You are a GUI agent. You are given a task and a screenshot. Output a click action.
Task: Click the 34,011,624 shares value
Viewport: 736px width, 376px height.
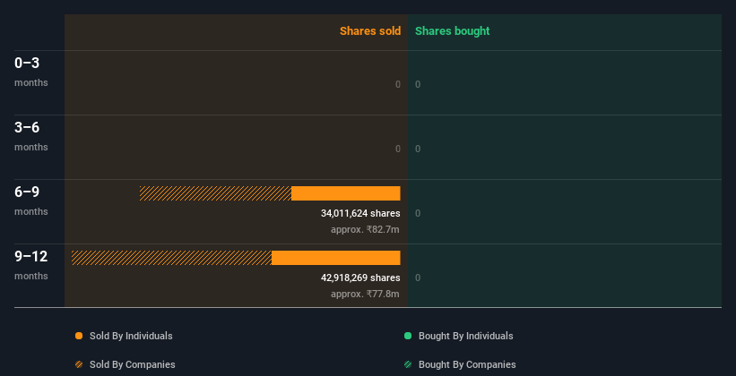click(360, 213)
